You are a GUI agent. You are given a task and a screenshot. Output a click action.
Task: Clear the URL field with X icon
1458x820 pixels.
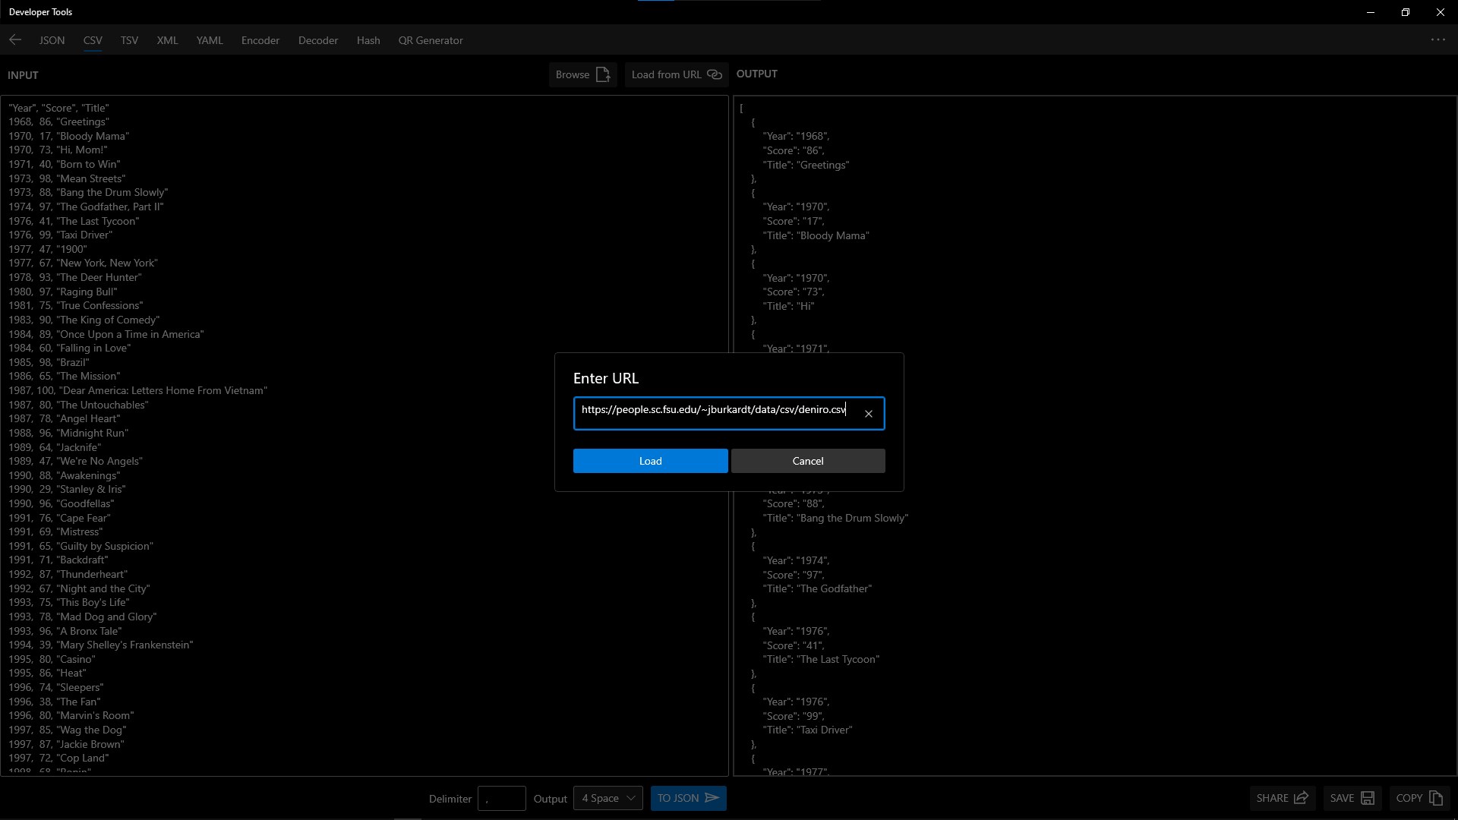click(x=869, y=414)
